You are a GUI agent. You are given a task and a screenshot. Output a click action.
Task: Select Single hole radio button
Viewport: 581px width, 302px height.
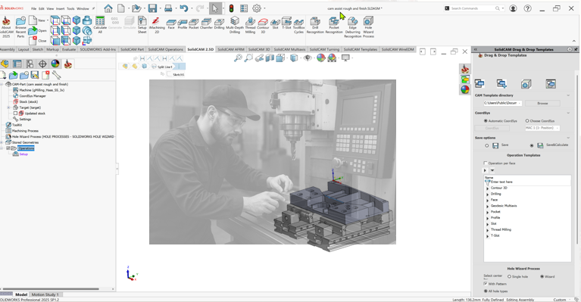pos(509,276)
